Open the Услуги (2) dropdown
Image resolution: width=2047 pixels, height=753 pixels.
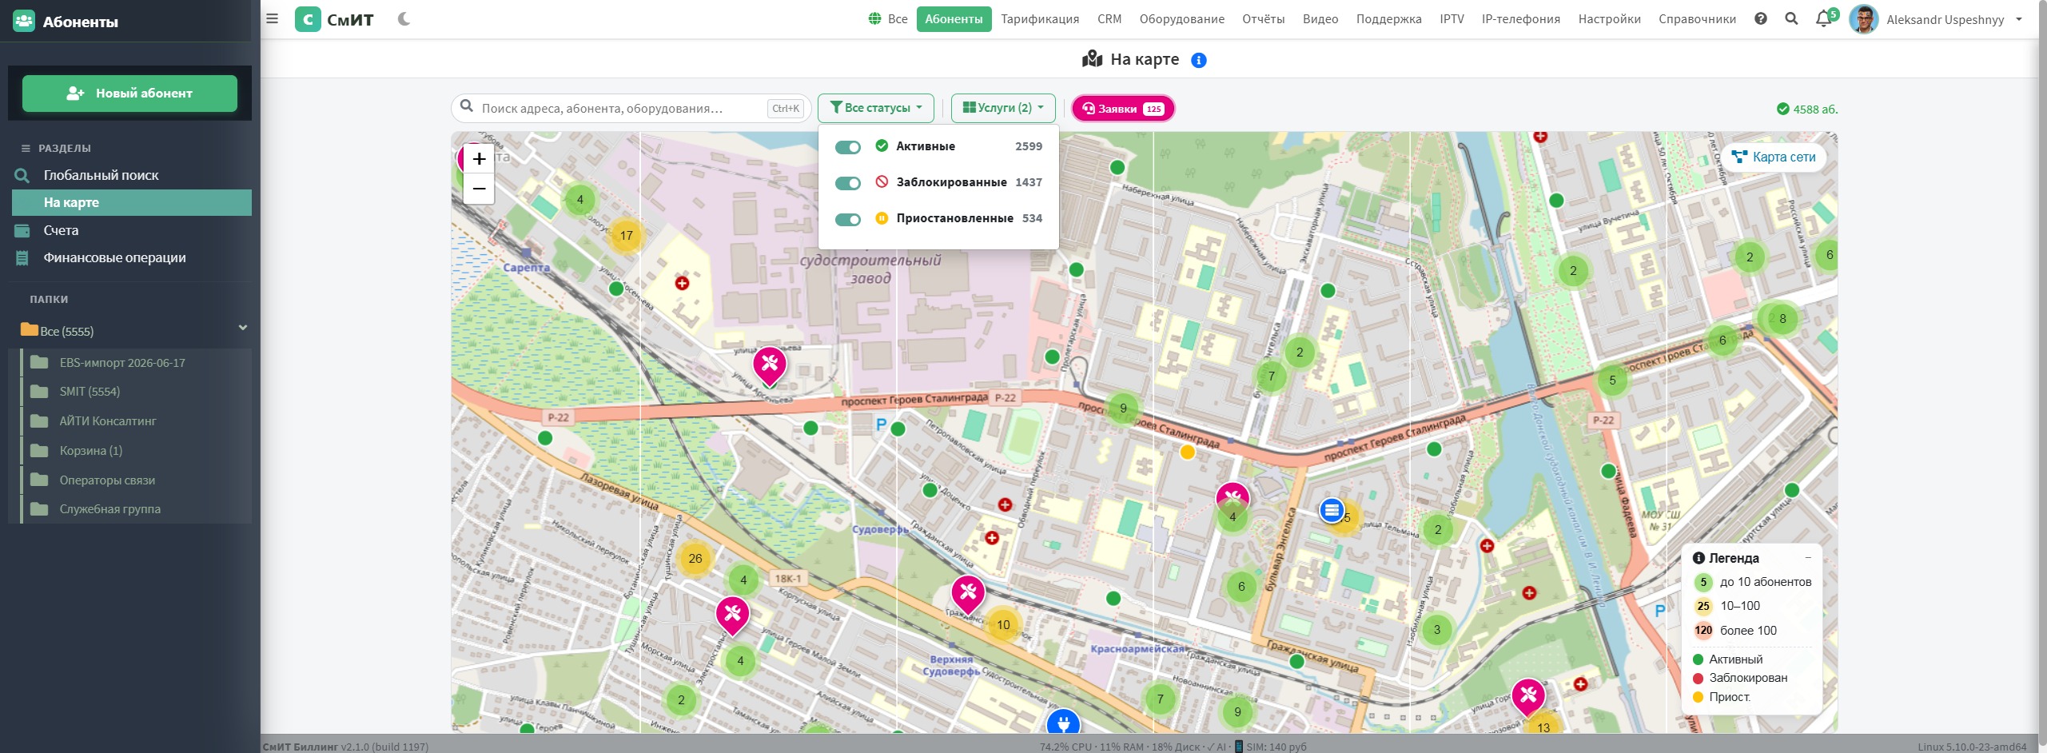(x=1003, y=108)
